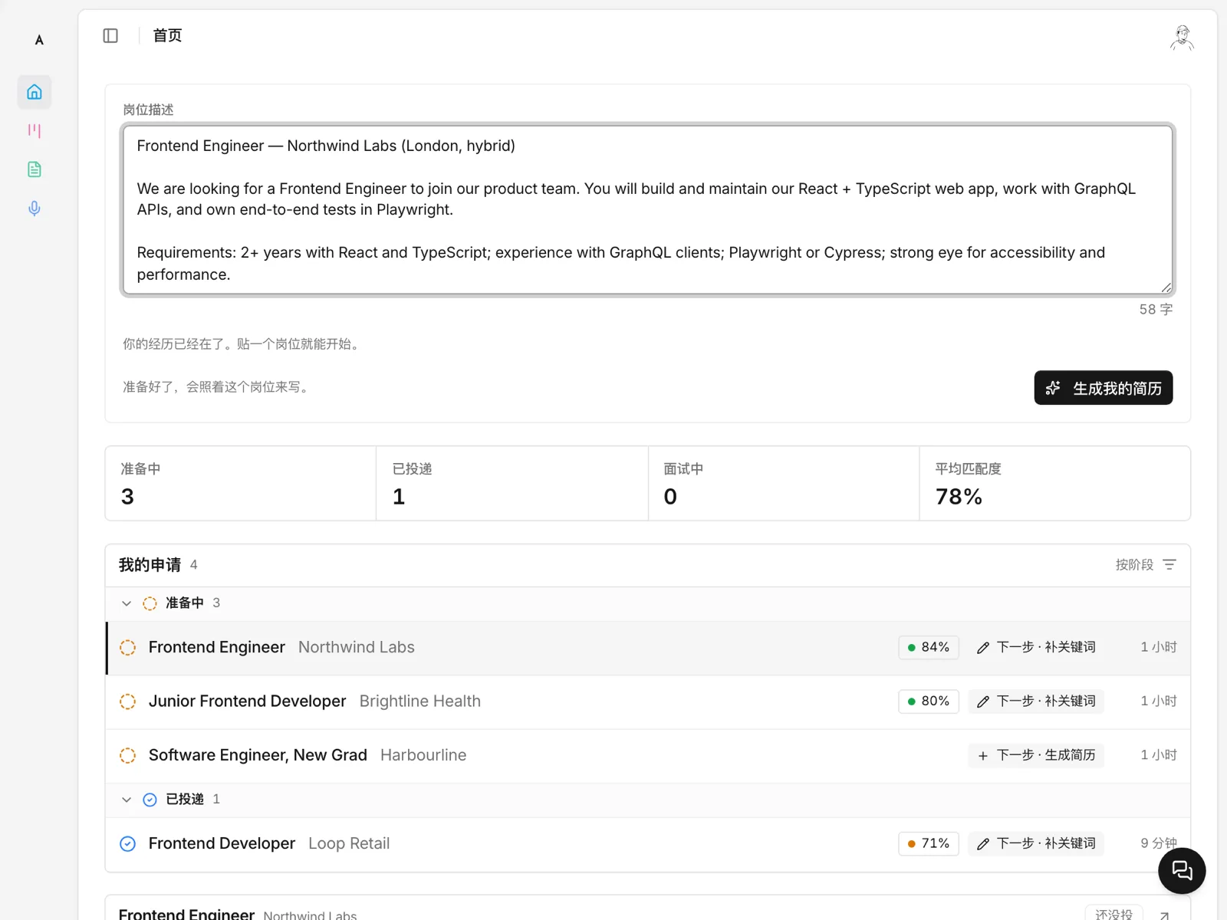Click check status icon of Frontend Developer row

(x=128, y=843)
